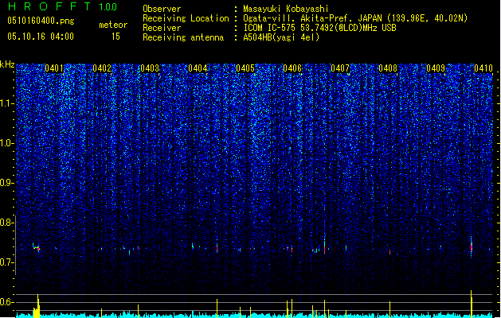Click the meteor echo just before 0401
Screen dimensions: 501x318
point(37,247)
